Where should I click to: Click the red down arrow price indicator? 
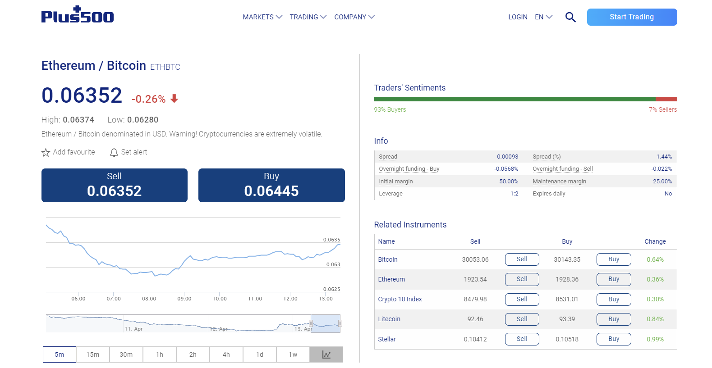175,99
